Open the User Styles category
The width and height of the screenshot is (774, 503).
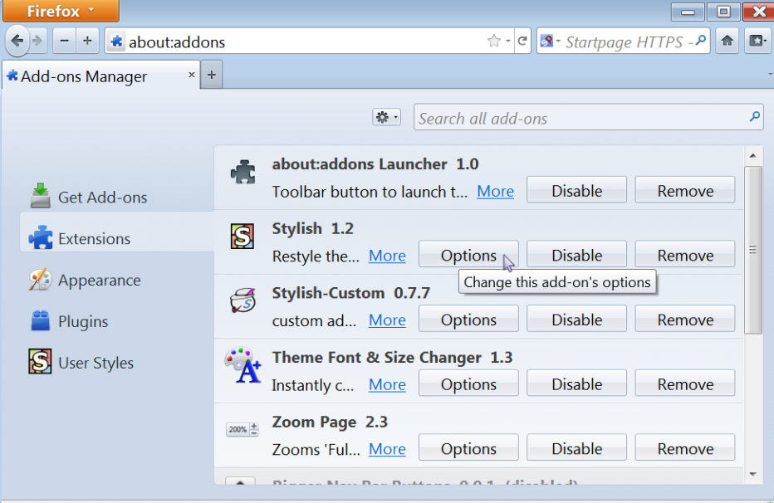95,364
